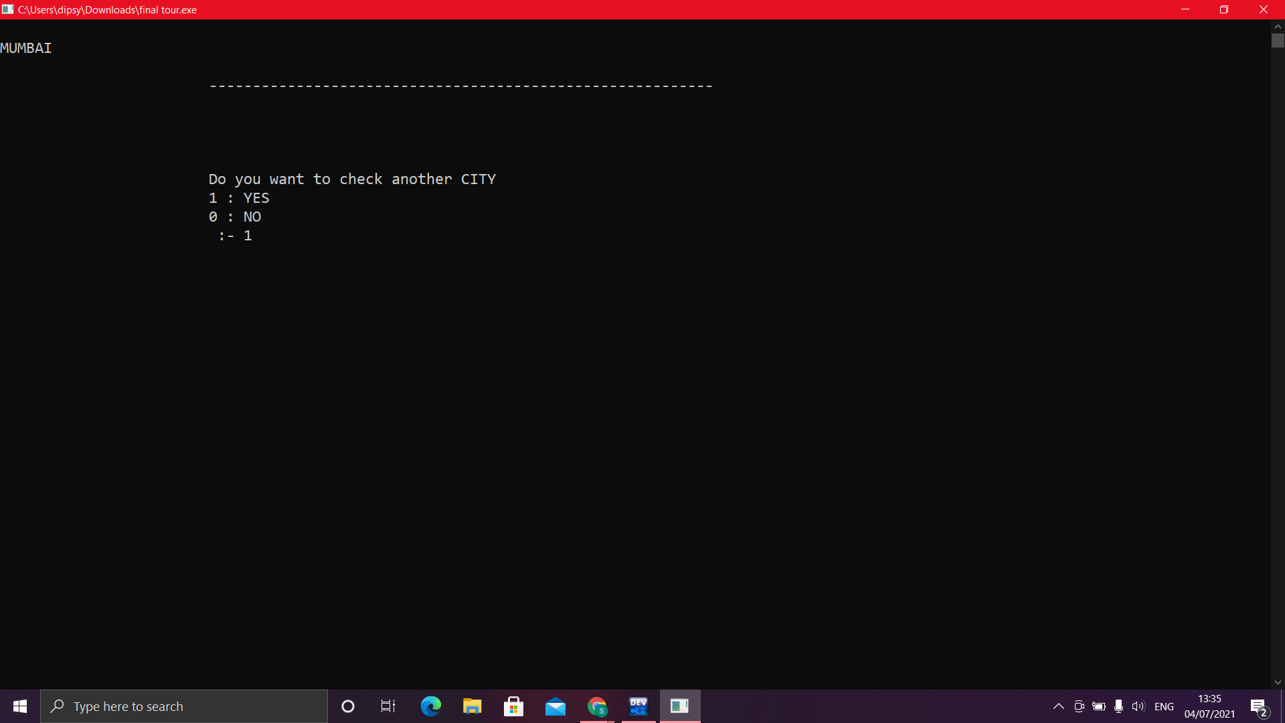Open the Action Center notifications button

coord(1258,706)
